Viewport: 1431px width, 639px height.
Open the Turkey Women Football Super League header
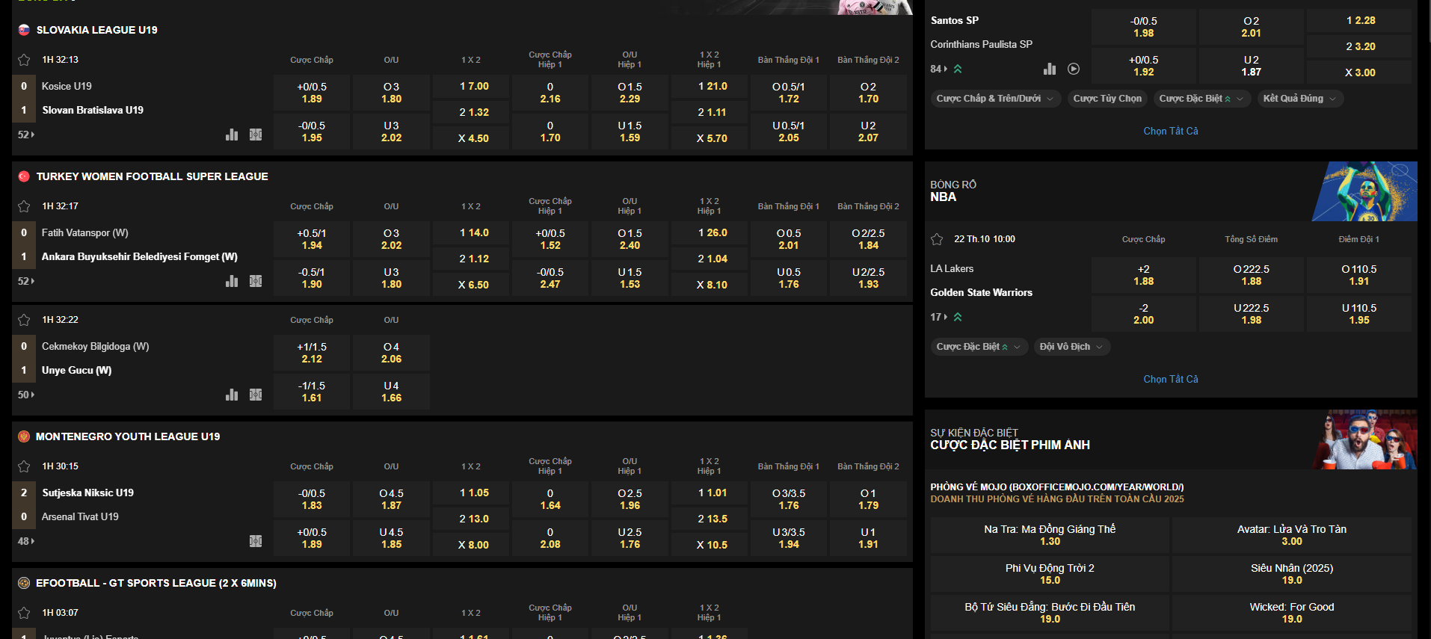(152, 176)
